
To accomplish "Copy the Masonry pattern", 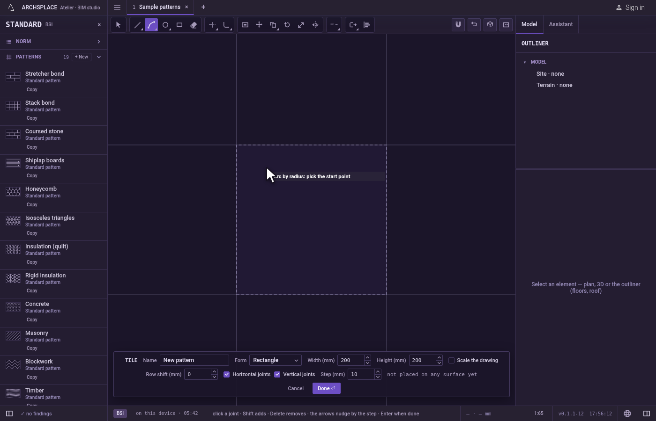I will [x=32, y=348].
